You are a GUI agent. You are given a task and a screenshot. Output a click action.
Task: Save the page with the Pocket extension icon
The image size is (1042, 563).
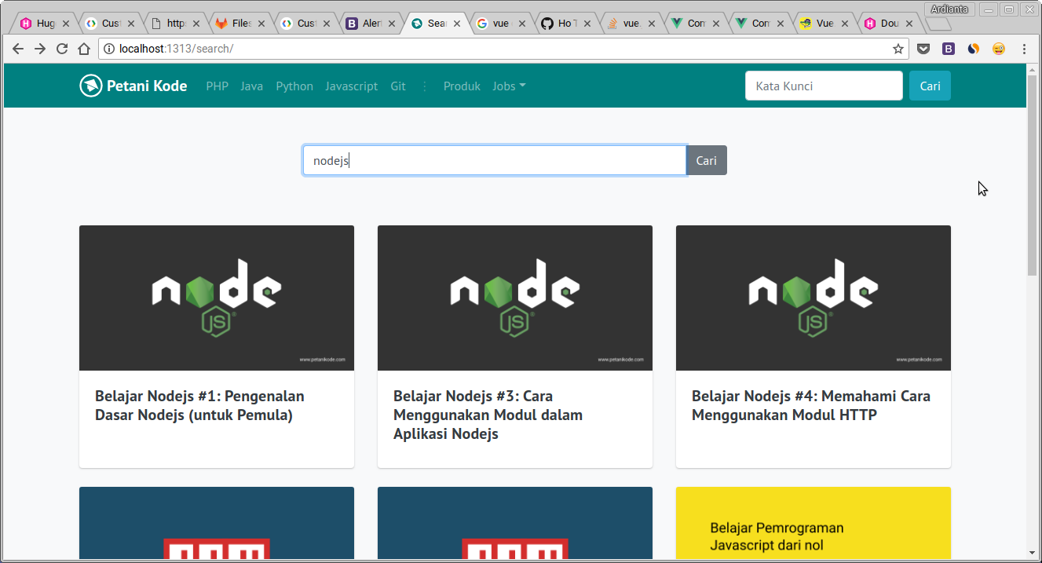(x=923, y=48)
